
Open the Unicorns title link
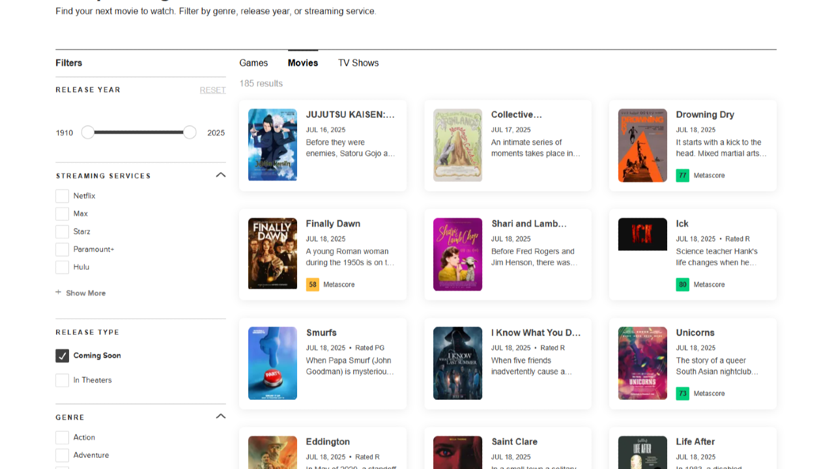pyautogui.click(x=695, y=333)
